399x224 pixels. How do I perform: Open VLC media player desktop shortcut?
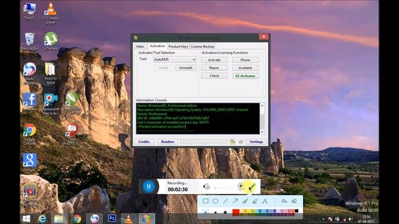tap(50, 13)
